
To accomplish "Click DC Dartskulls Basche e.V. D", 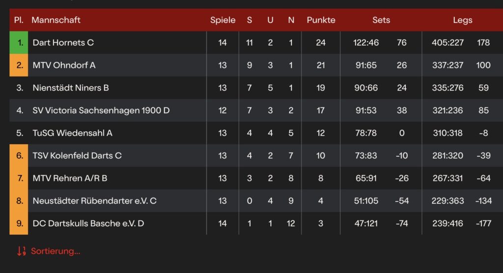I will pos(88,223).
